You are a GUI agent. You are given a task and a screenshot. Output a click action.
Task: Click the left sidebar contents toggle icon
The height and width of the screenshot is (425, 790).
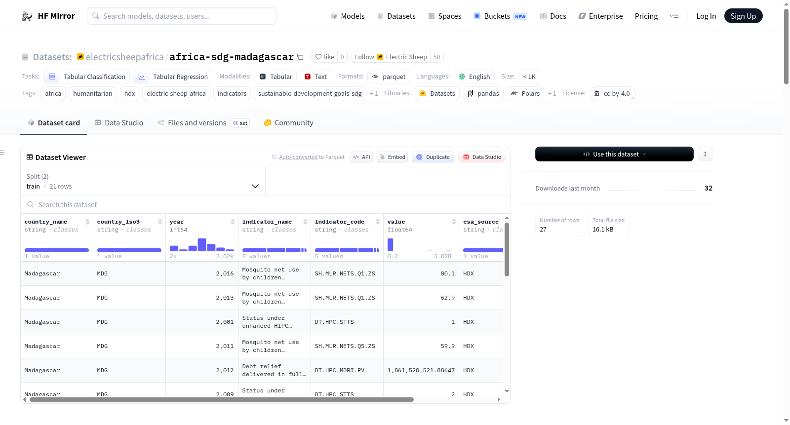(x=2, y=153)
